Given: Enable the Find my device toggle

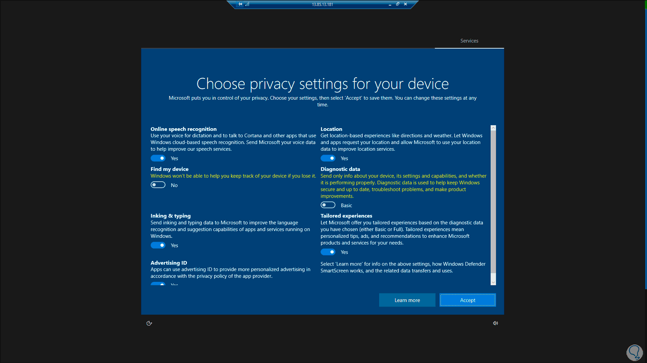Looking at the screenshot, I should (x=158, y=185).
